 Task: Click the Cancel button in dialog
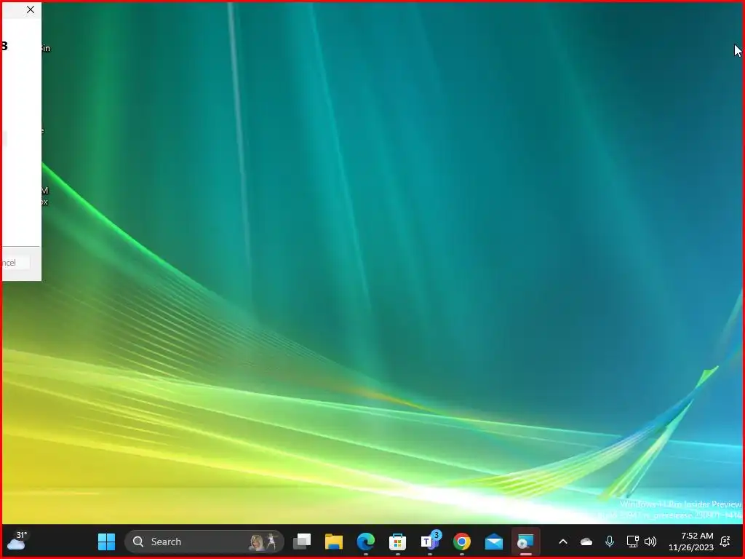(x=15, y=262)
